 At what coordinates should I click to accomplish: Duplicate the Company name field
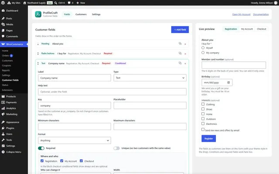[180, 63]
